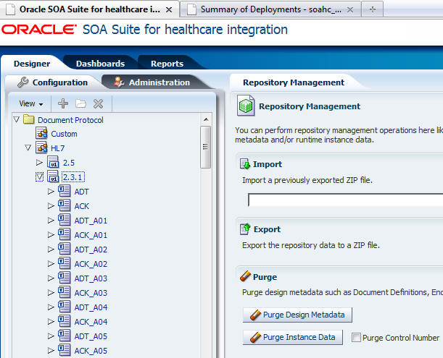Click the Export section icon

click(245, 229)
